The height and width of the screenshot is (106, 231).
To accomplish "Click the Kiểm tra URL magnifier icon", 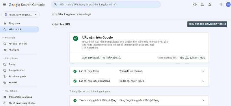I will (5, 29).
